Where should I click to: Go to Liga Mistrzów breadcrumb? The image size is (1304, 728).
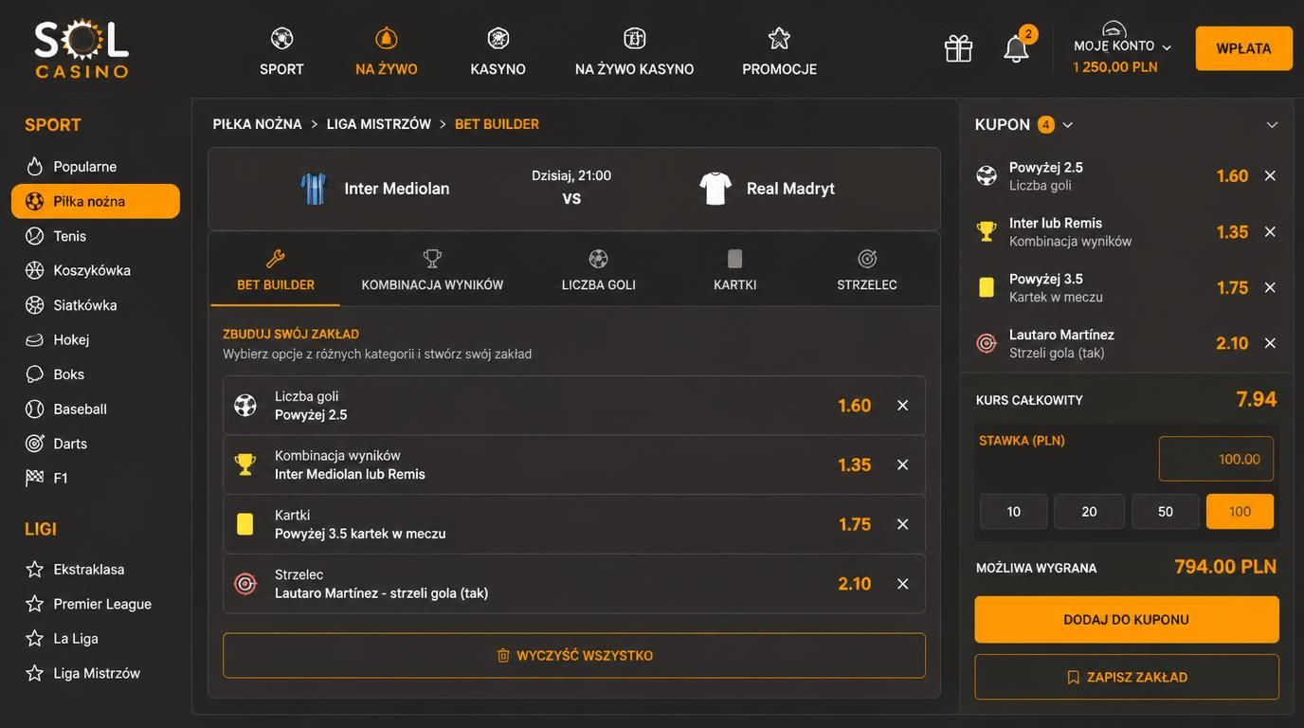pyautogui.click(x=379, y=124)
